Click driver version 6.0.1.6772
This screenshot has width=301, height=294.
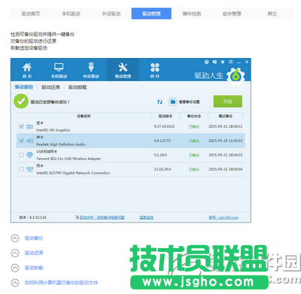[x=163, y=141]
